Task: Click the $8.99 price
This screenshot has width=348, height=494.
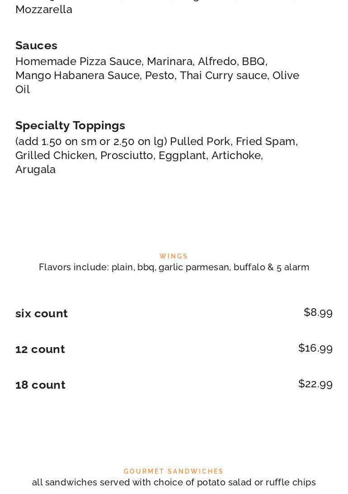Action: [x=318, y=312]
